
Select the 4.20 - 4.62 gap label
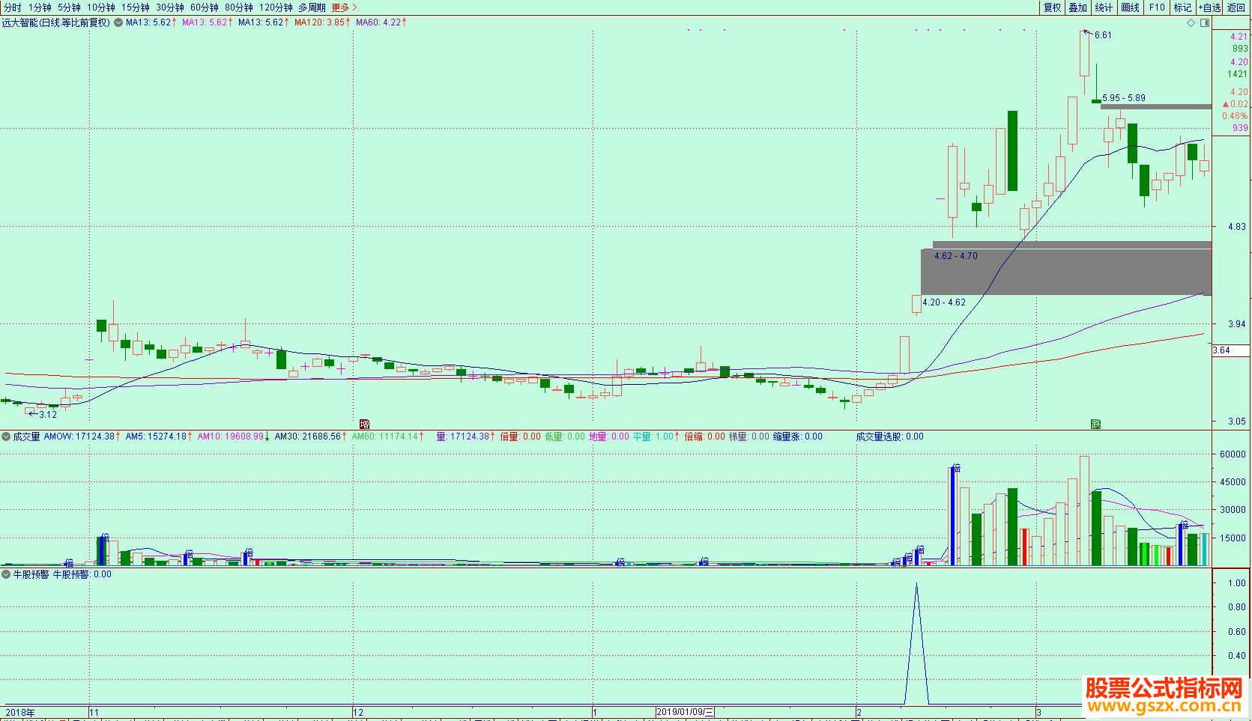(x=944, y=302)
